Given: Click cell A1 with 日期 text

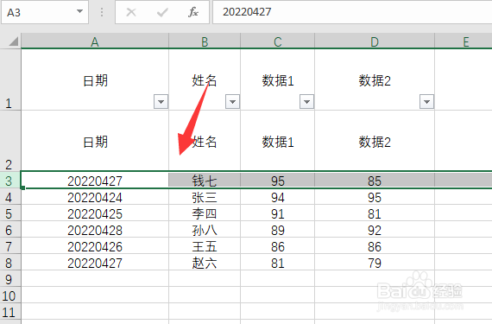Looking at the screenshot, I should [x=95, y=79].
